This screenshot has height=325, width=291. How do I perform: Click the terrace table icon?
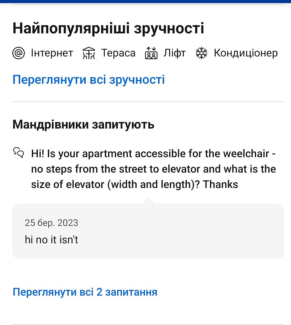pyautogui.click(x=89, y=53)
